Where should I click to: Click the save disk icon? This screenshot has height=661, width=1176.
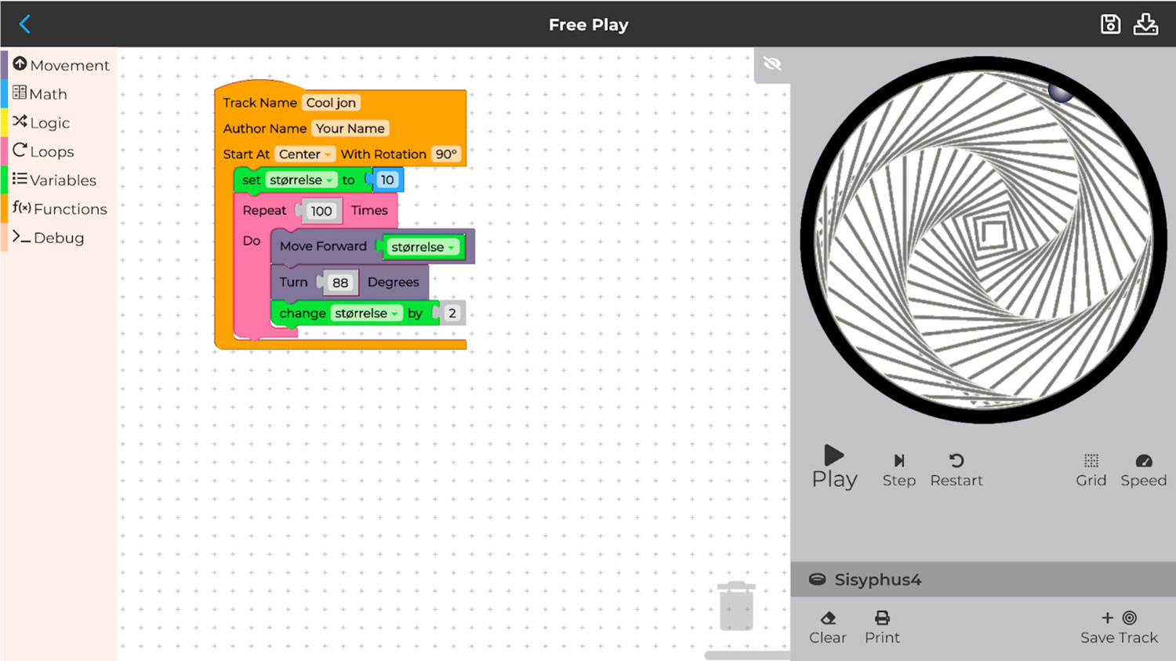(1110, 24)
